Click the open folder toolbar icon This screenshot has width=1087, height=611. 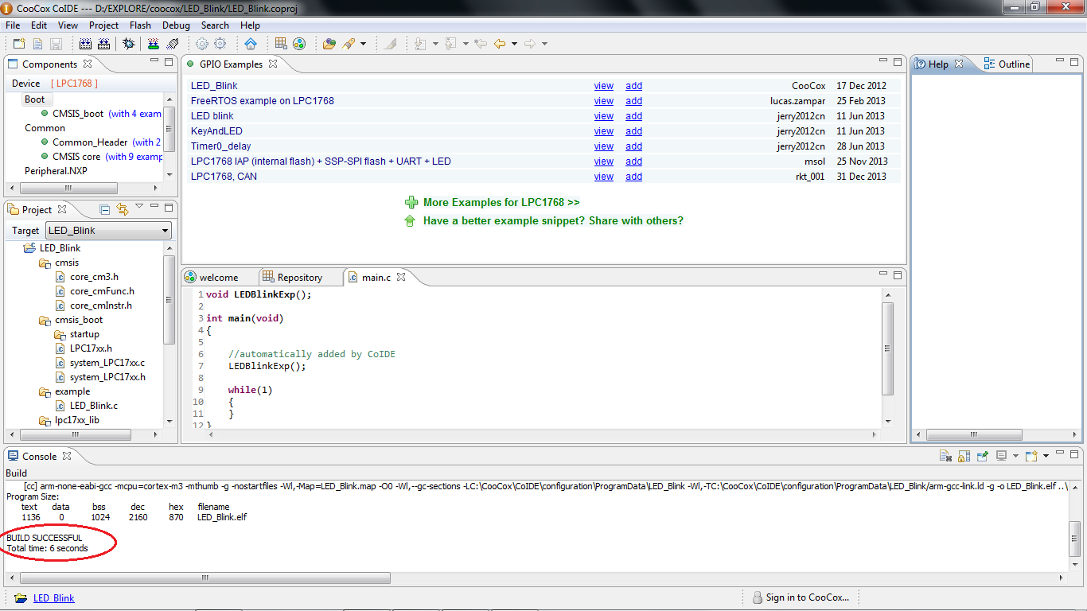pyautogui.click(x=329, y=44)
